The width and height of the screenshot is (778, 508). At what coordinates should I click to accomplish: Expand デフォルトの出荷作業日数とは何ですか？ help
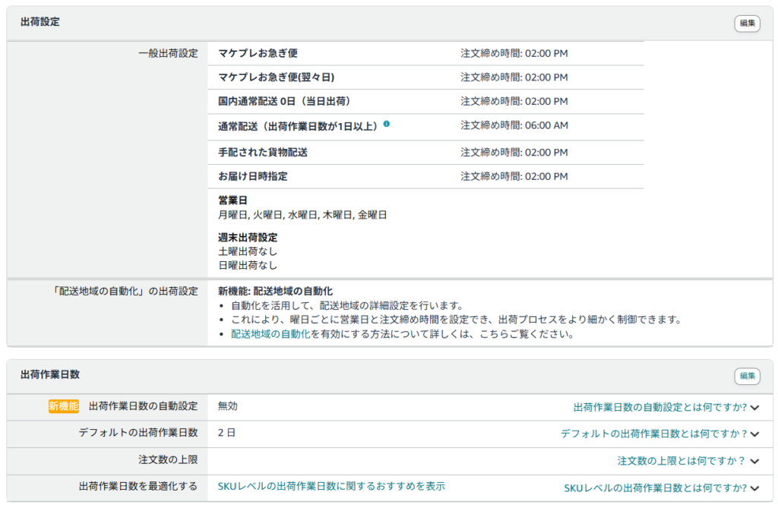click(658, 432)
